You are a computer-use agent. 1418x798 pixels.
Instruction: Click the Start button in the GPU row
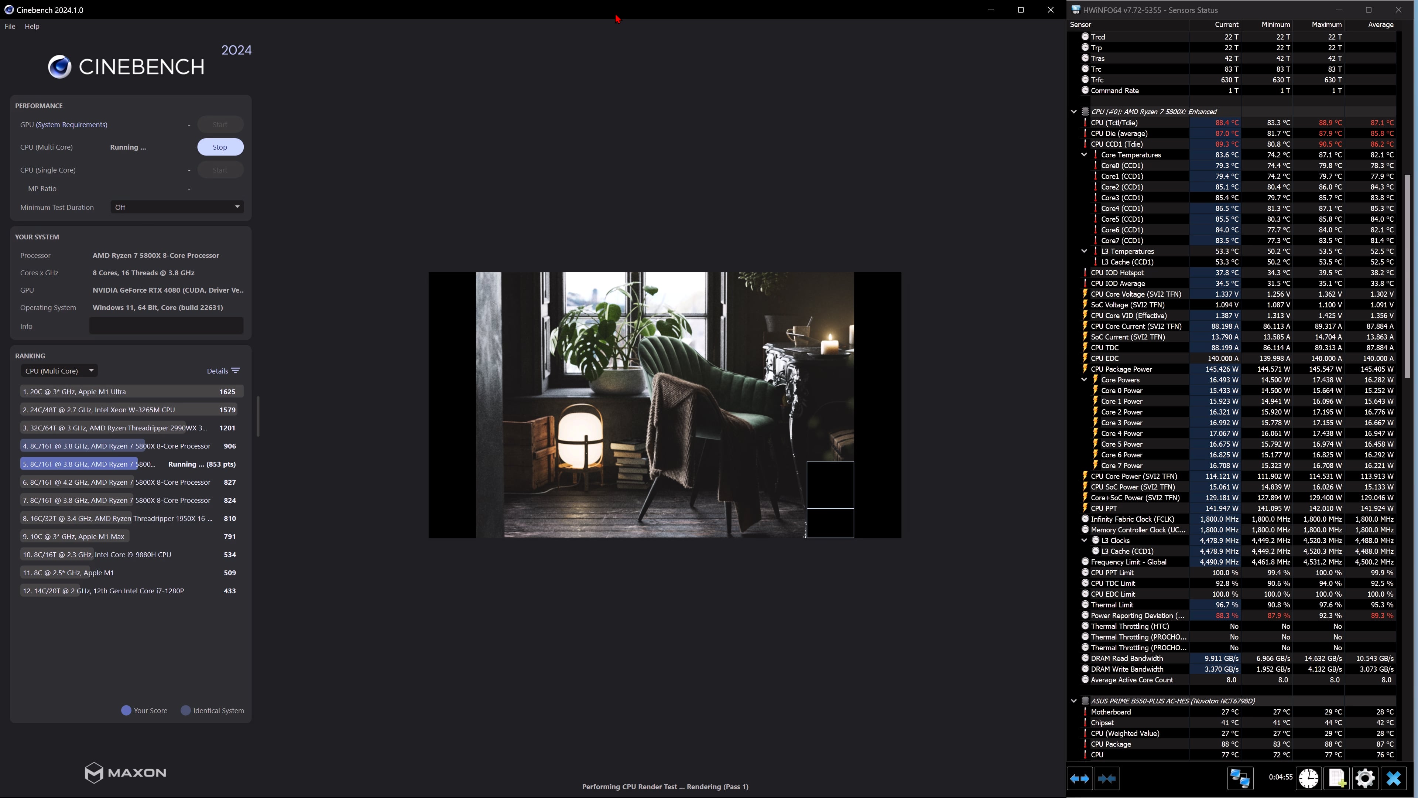220,125
